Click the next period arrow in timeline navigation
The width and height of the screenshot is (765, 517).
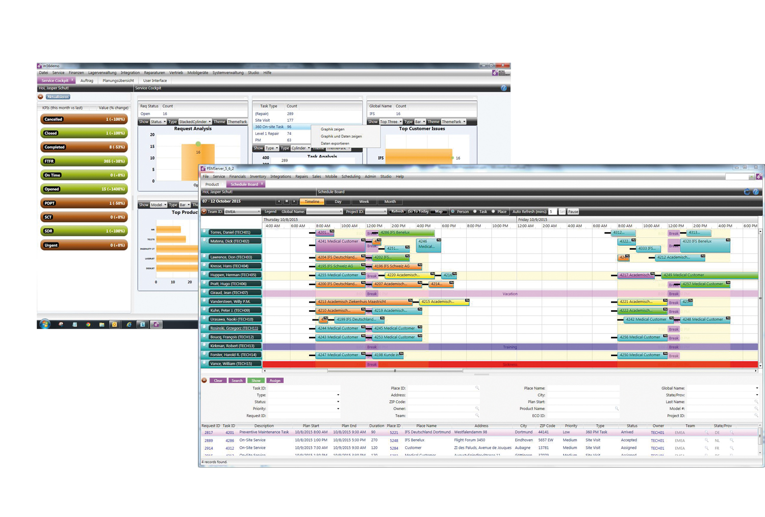click(x=294, y=202)
